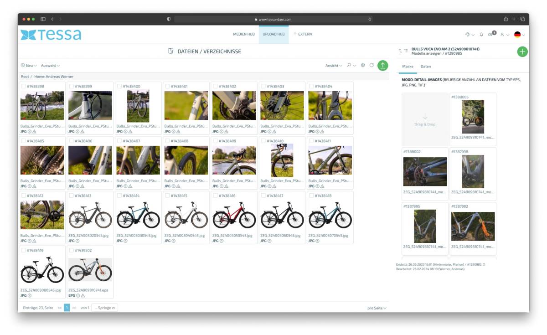Click the warning triangle on file #1438398
The width and height of the screenshot is (547, 335).
click(34, 131)
